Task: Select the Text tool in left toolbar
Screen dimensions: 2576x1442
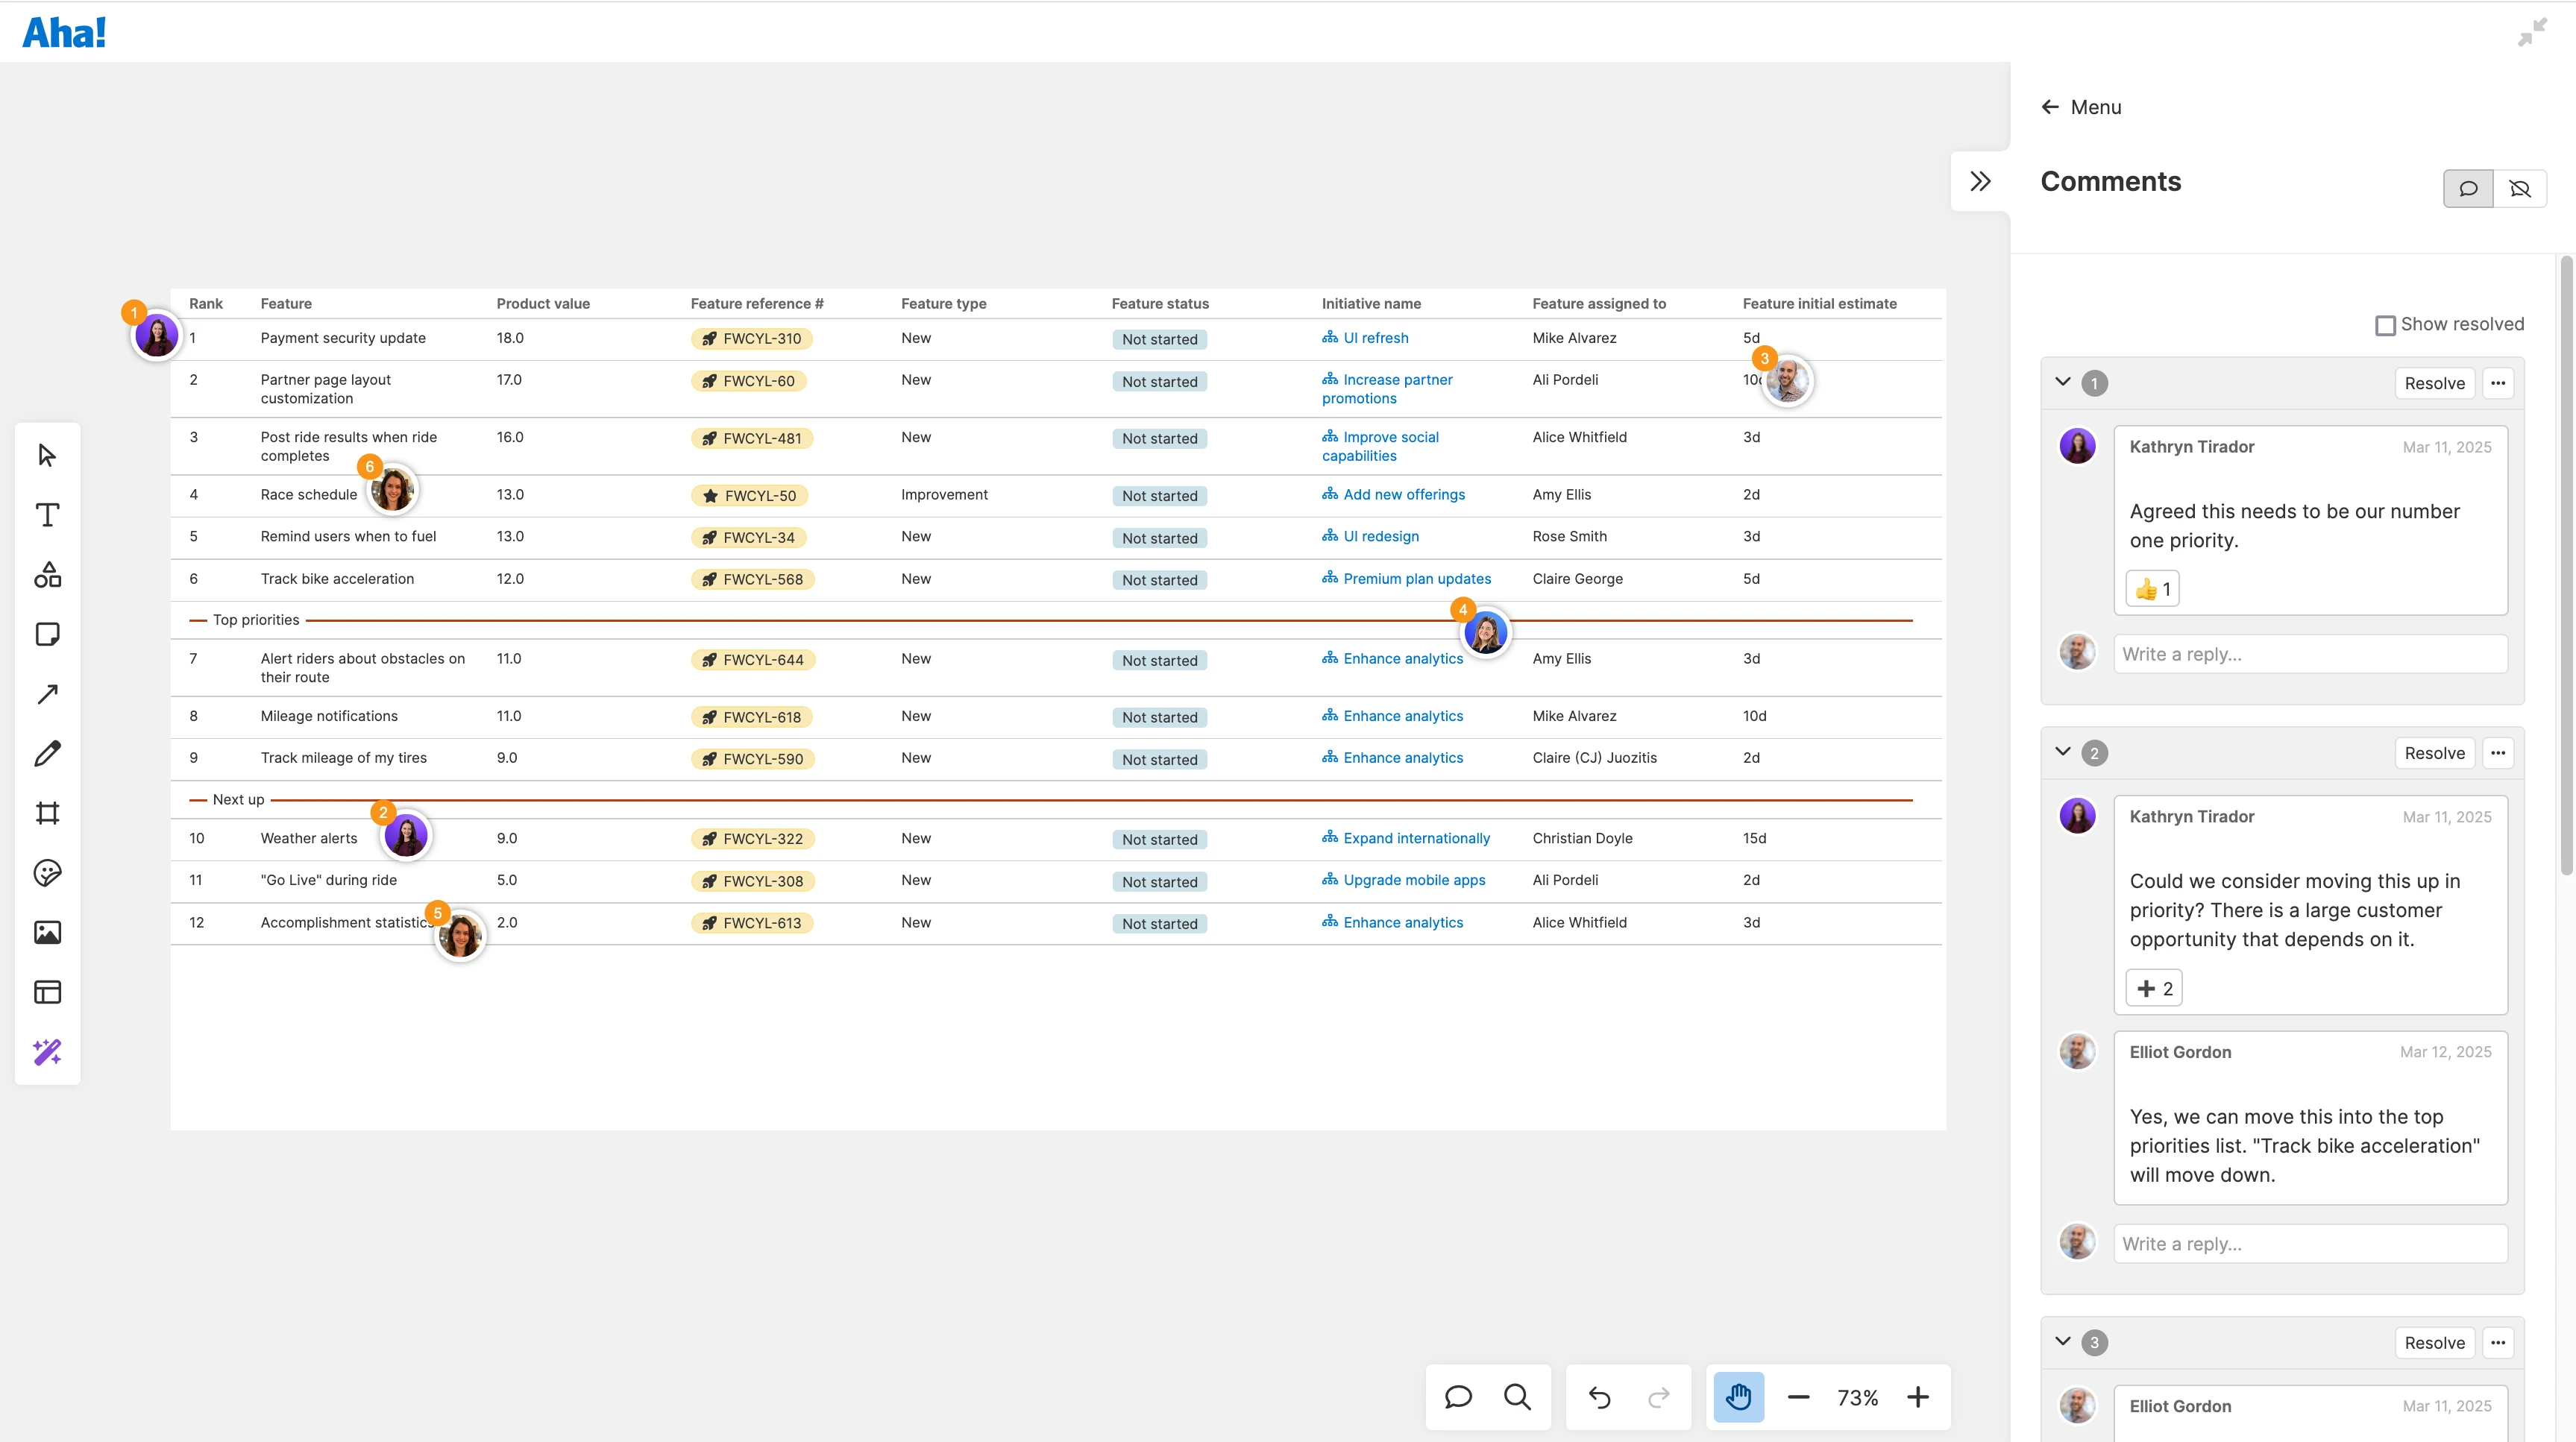Action: click(47, 515)
